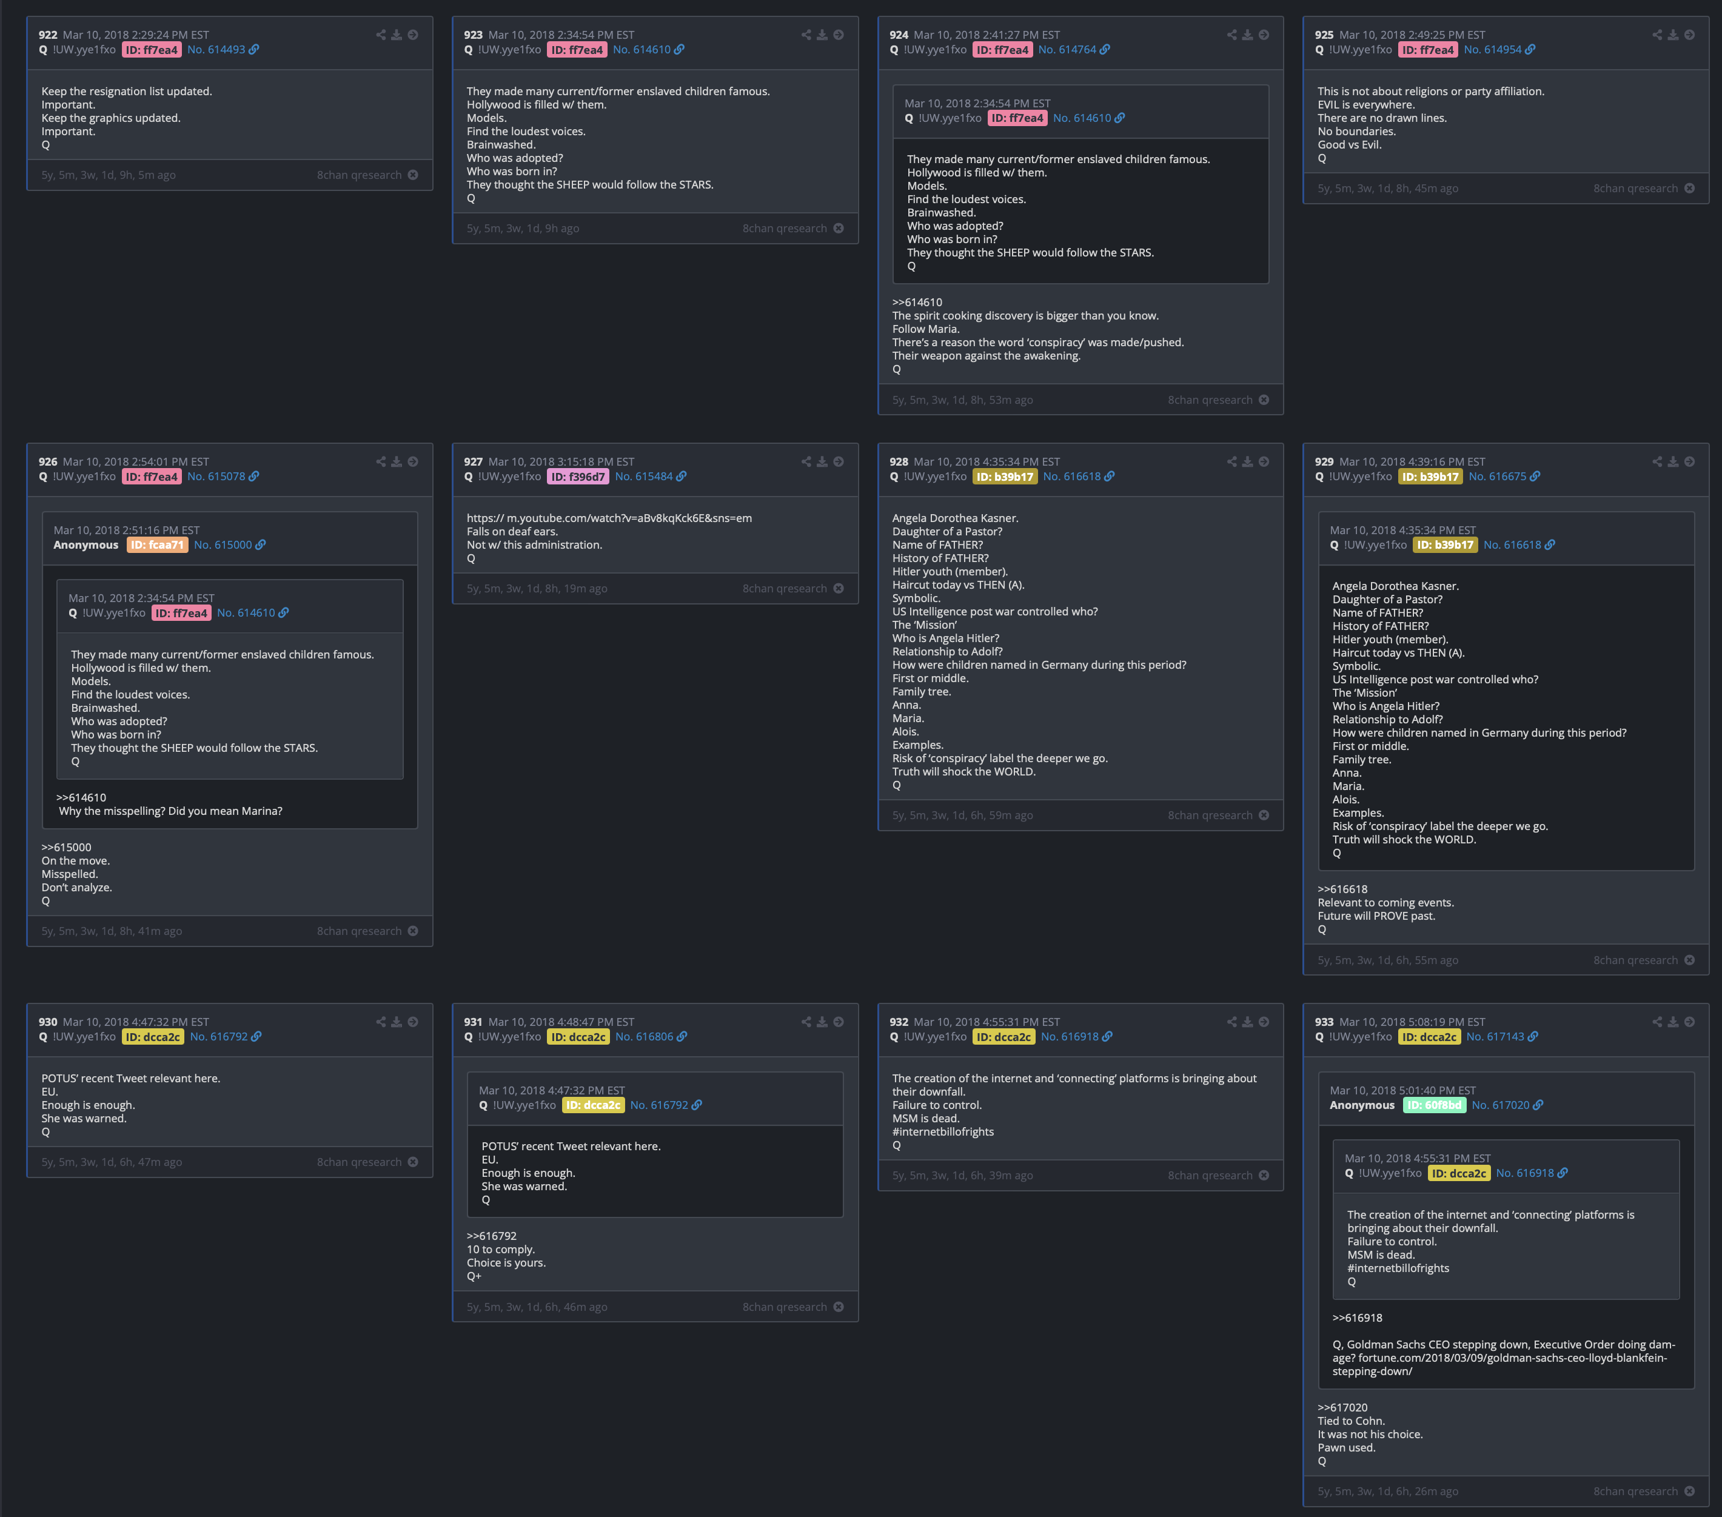Go to post 925 arrow icon
Screen dimensions: 1722x1517
pos(1689,35)
